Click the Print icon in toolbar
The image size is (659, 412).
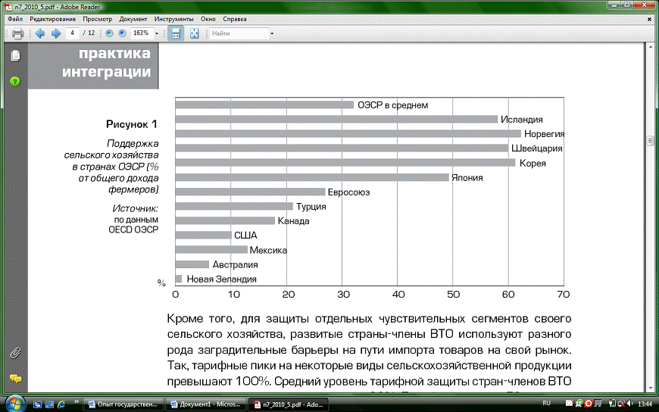17,33
